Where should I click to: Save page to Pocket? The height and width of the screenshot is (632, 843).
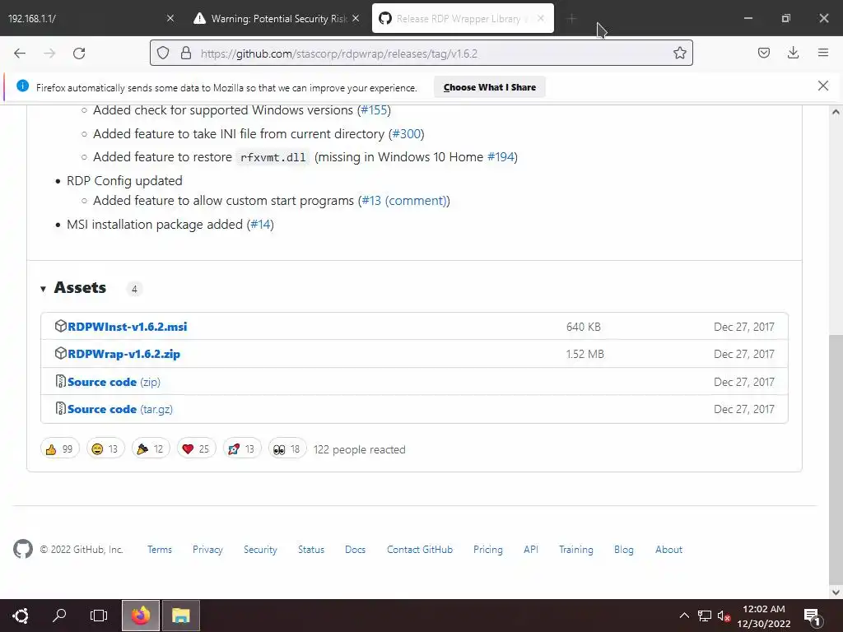click(x=763, y=53)
